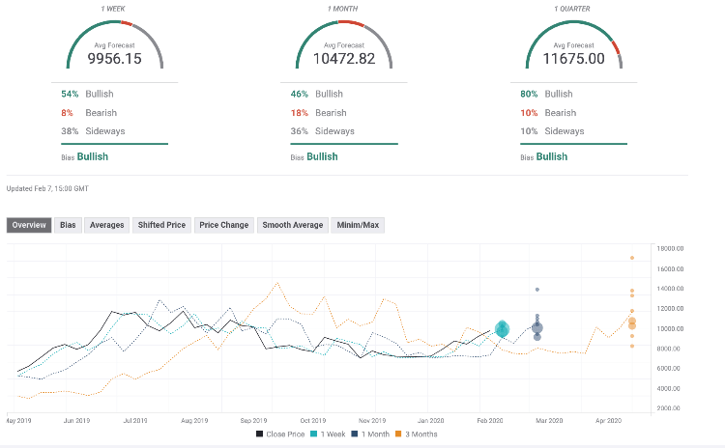Switch to Smooth Average tab
725x448 pixels.
(x=292, y=225)
